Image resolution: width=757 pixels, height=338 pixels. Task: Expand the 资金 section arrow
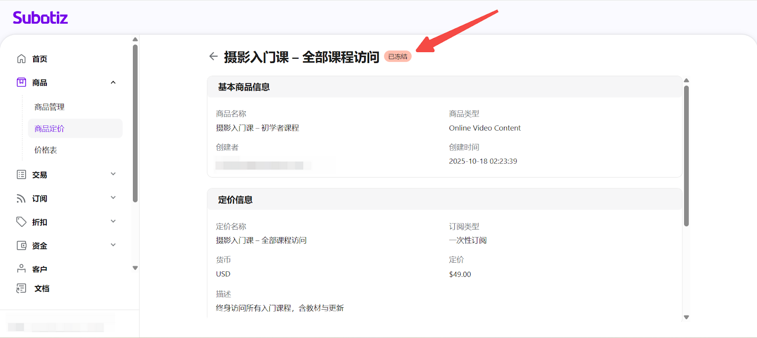[113, 245]
